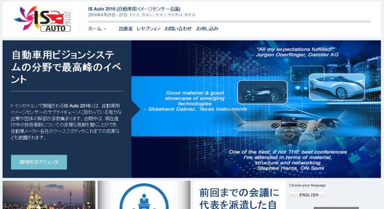Expand the ホーム dropdown chevron

[x=105, y=29]
